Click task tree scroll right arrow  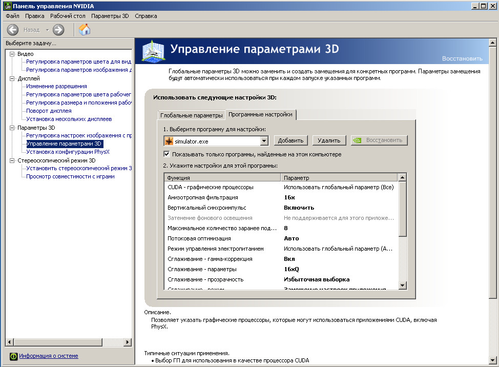[128, 342]
